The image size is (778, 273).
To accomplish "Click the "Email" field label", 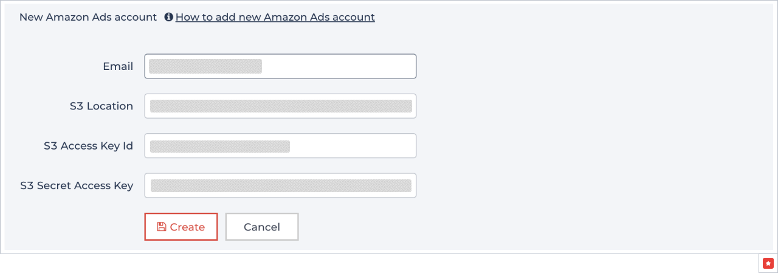I will 118,66.
